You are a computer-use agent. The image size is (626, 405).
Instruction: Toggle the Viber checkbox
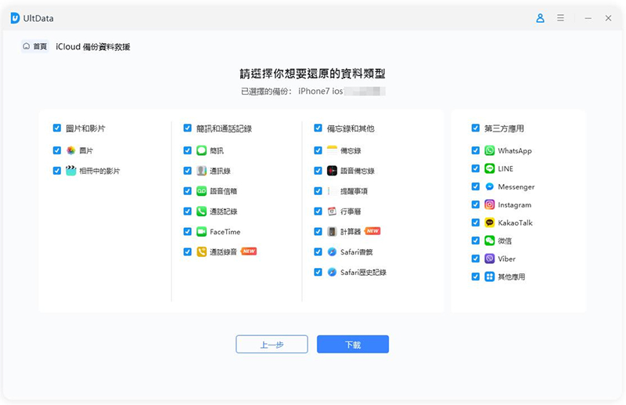pyautogui.click(x=476, y=259)
